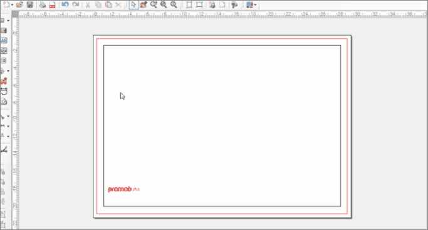The width and height of the screenshot is (428, 230).
Task: Select the dimension tool in the sidebar
Action: (4, 91)
